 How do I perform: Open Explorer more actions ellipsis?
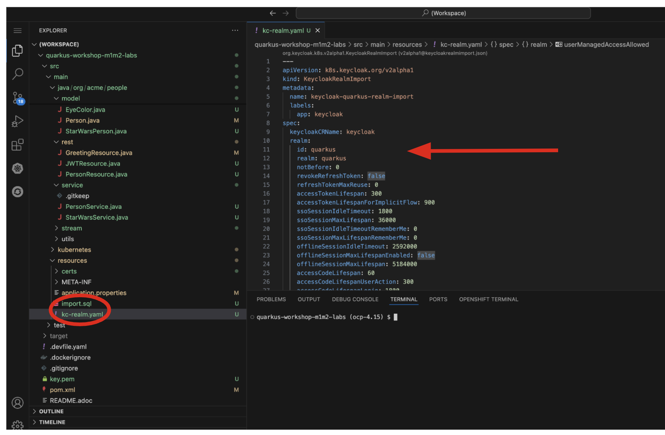[235, 31]
